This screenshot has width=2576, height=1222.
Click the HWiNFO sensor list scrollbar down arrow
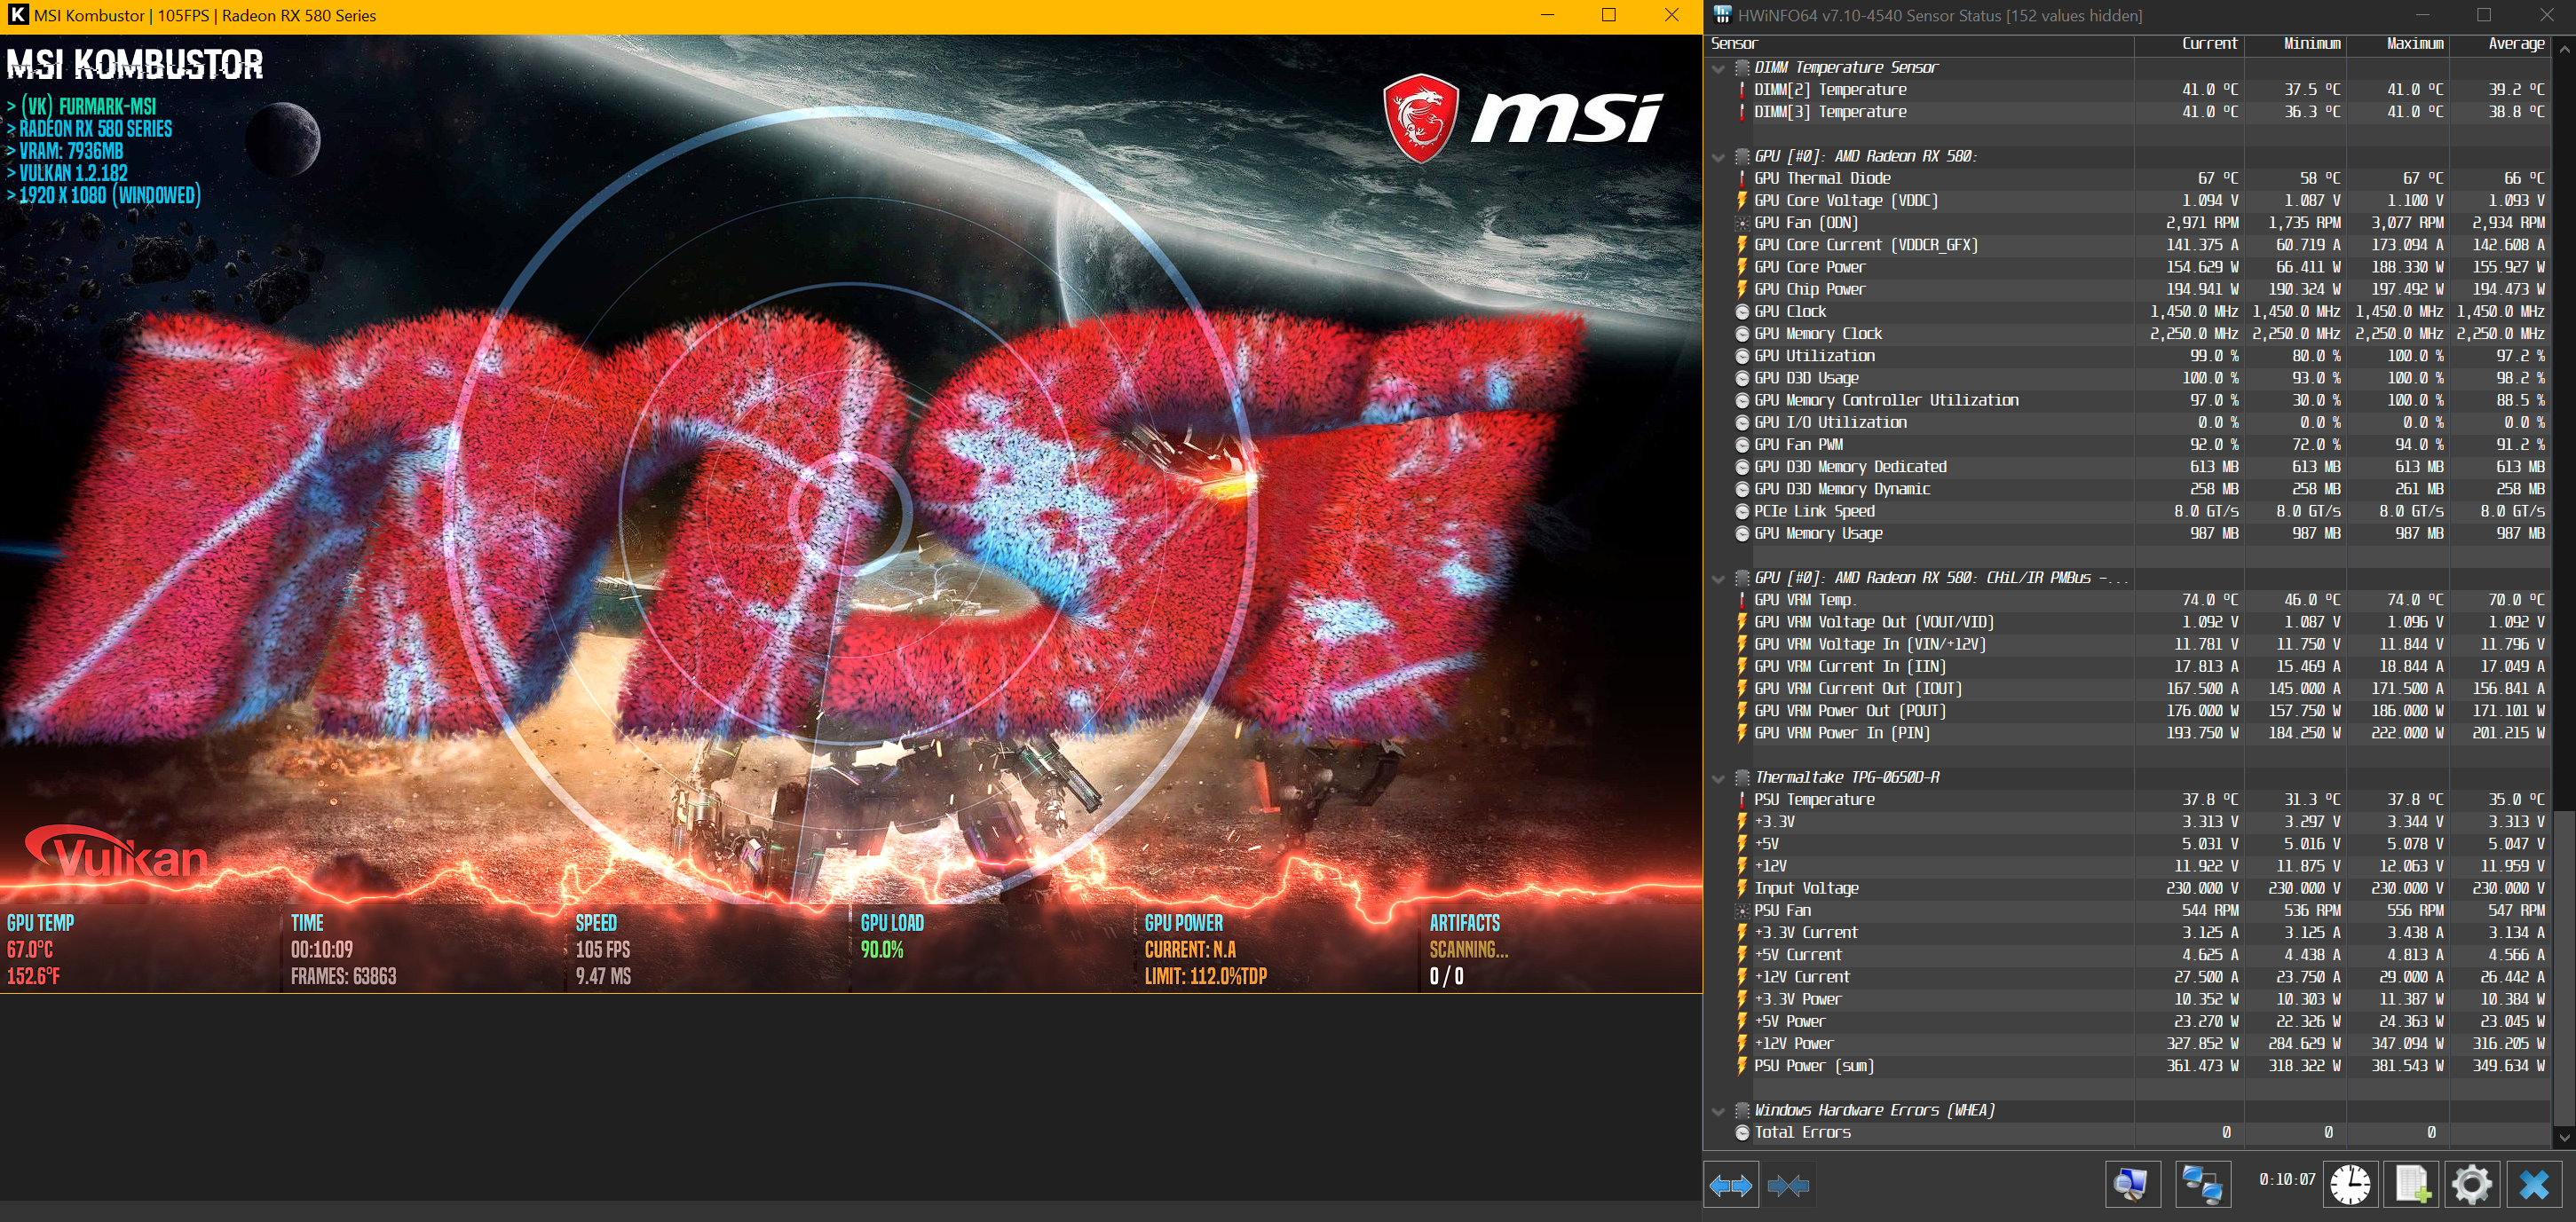tap(2564, 1137)
